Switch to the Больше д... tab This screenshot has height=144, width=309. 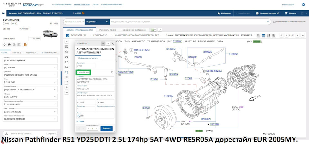pos(17,53)
